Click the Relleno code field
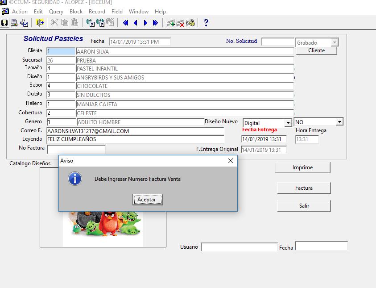 61,104
